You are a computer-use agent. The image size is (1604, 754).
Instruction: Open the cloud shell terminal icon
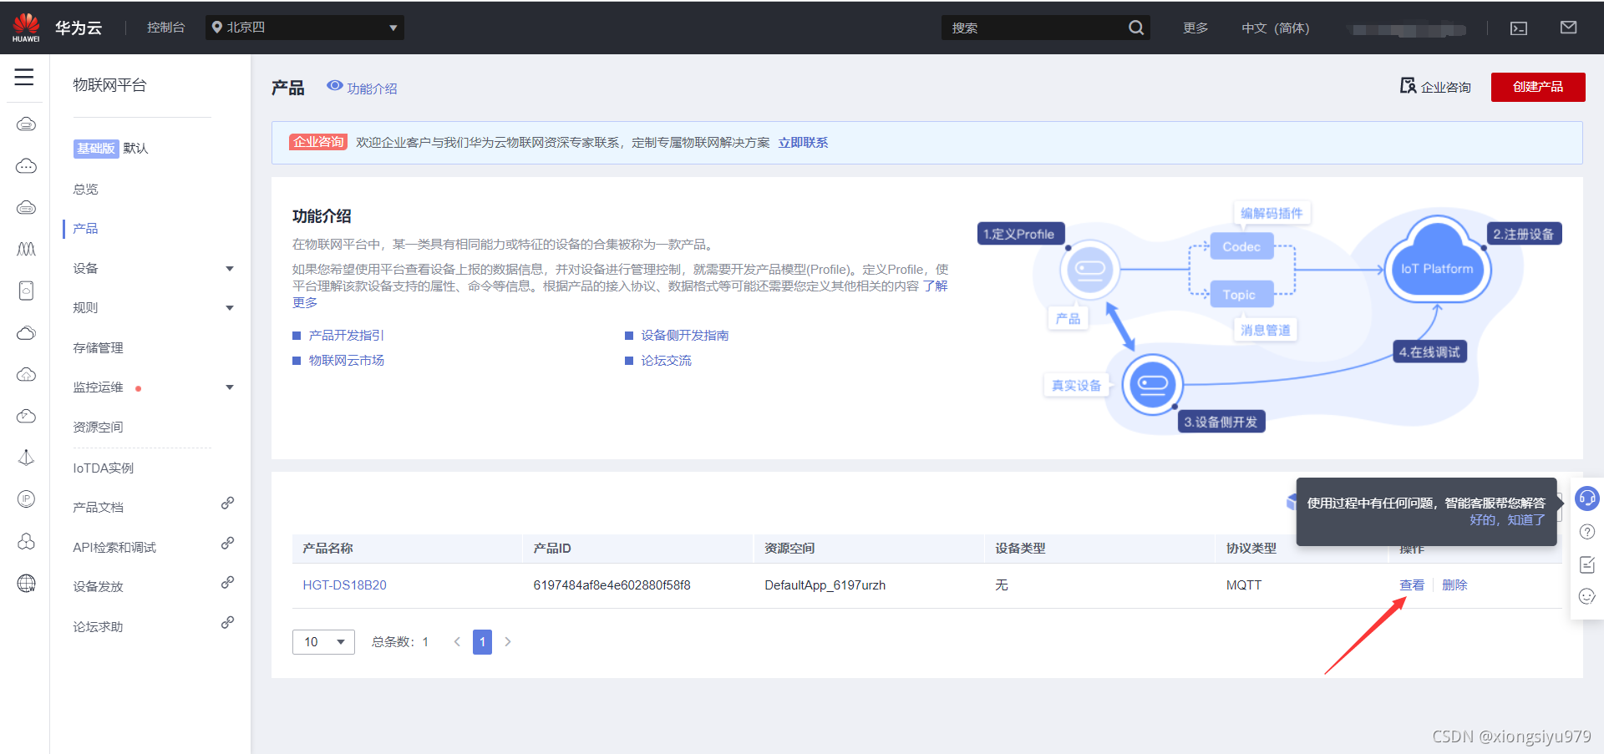click(1519, 28)
